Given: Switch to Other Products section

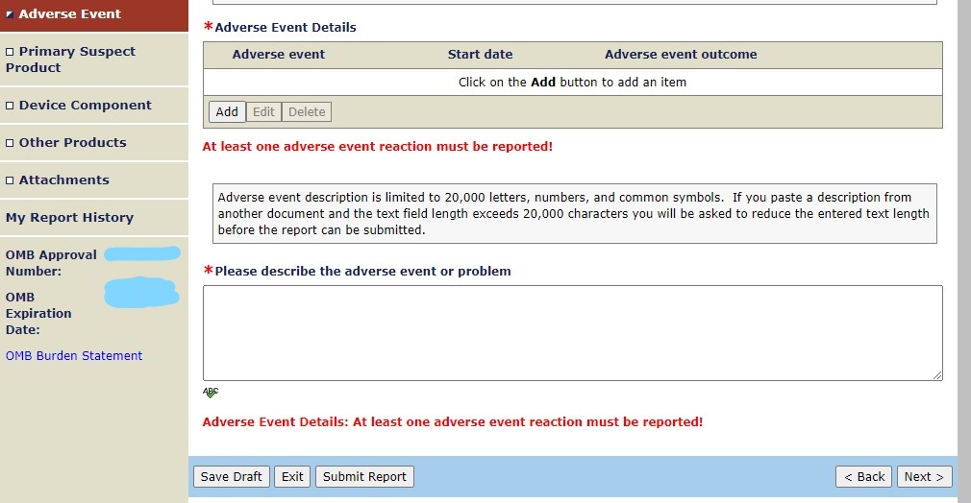Looking at the screenshot, I should 72,143.
